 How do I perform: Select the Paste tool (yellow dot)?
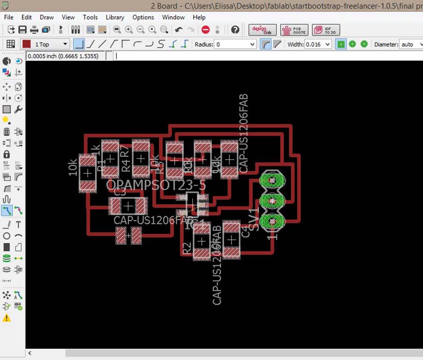(x=7, y=120)
